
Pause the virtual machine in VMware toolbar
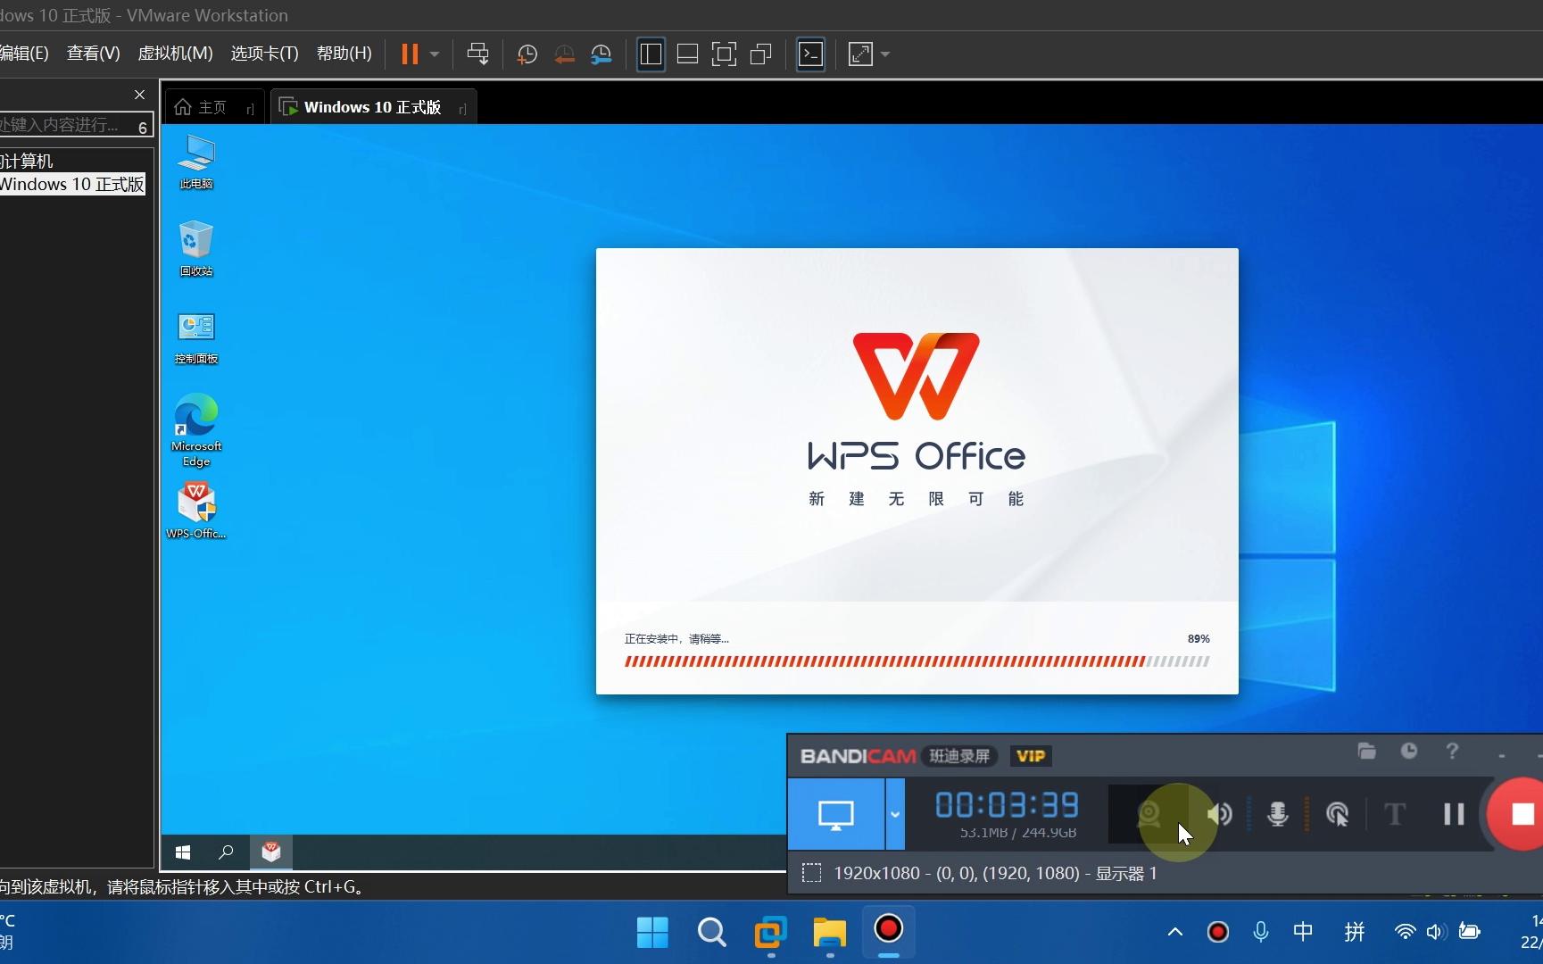click(410, 54)
